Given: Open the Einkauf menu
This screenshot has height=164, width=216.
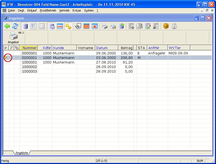Looking at the screenshot, I should point(32,10).
